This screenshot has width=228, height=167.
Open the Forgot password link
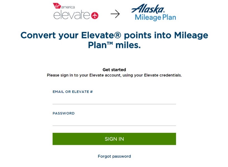[x=114, y=156]
